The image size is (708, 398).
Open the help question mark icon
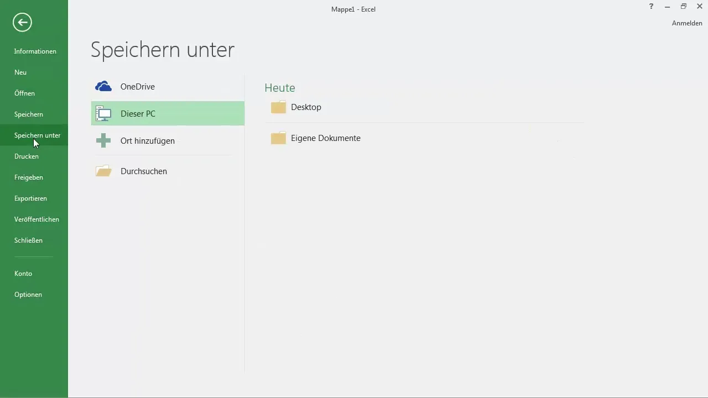pyautogui.click(x=651, y=7)
